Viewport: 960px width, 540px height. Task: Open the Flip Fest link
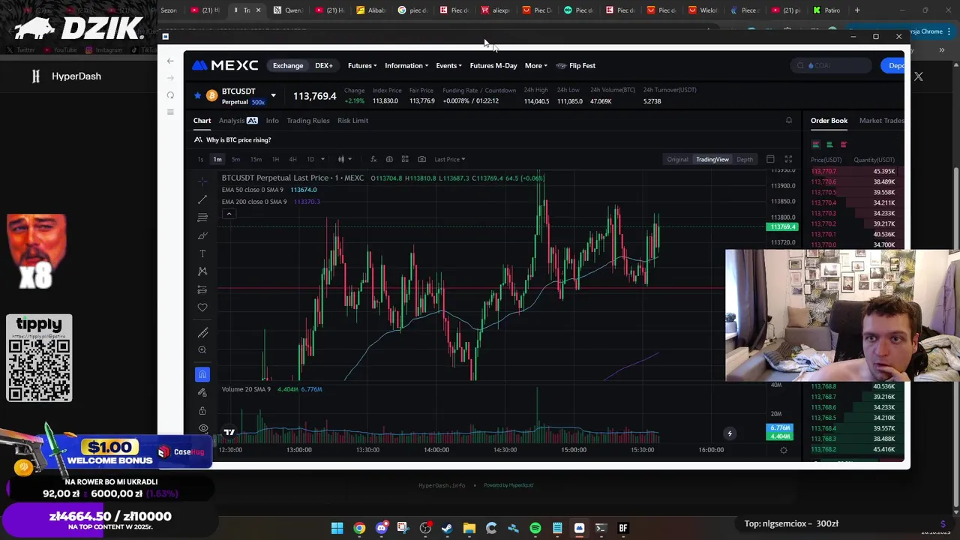pyautogui.click(x=576, y=65)
